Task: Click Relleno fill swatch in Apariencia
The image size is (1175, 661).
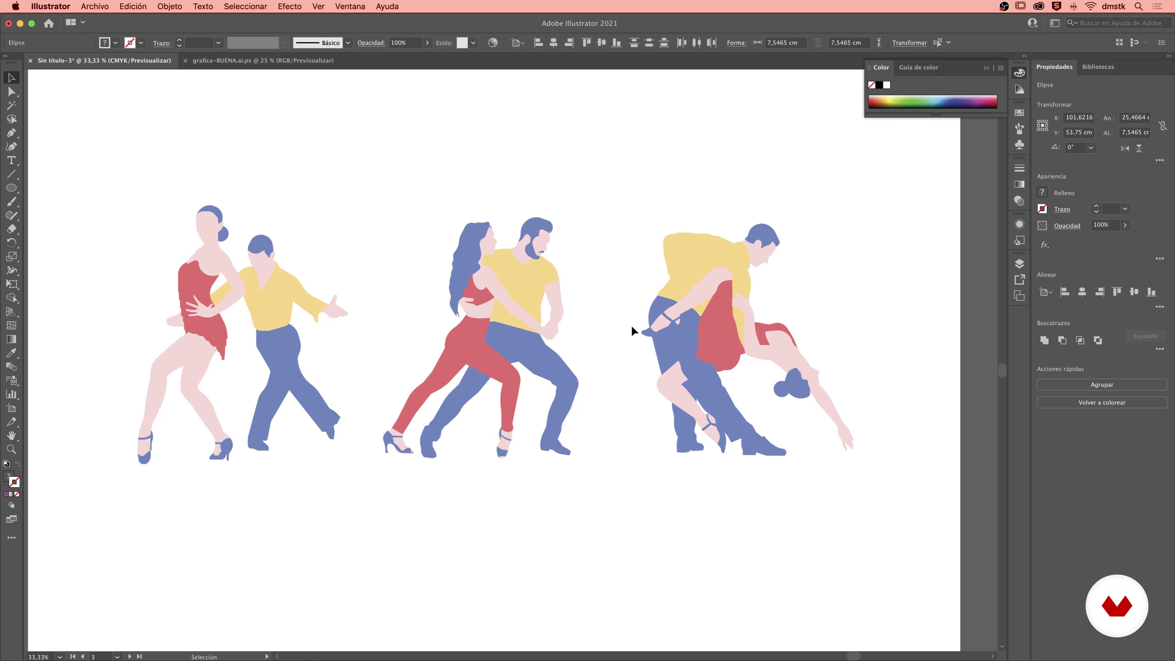Action: (x=1042, y=192)
